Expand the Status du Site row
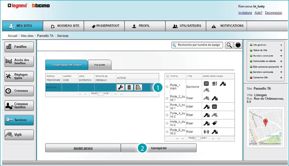The width and height of the screenshot is (289, 166). tap(281, 49)
